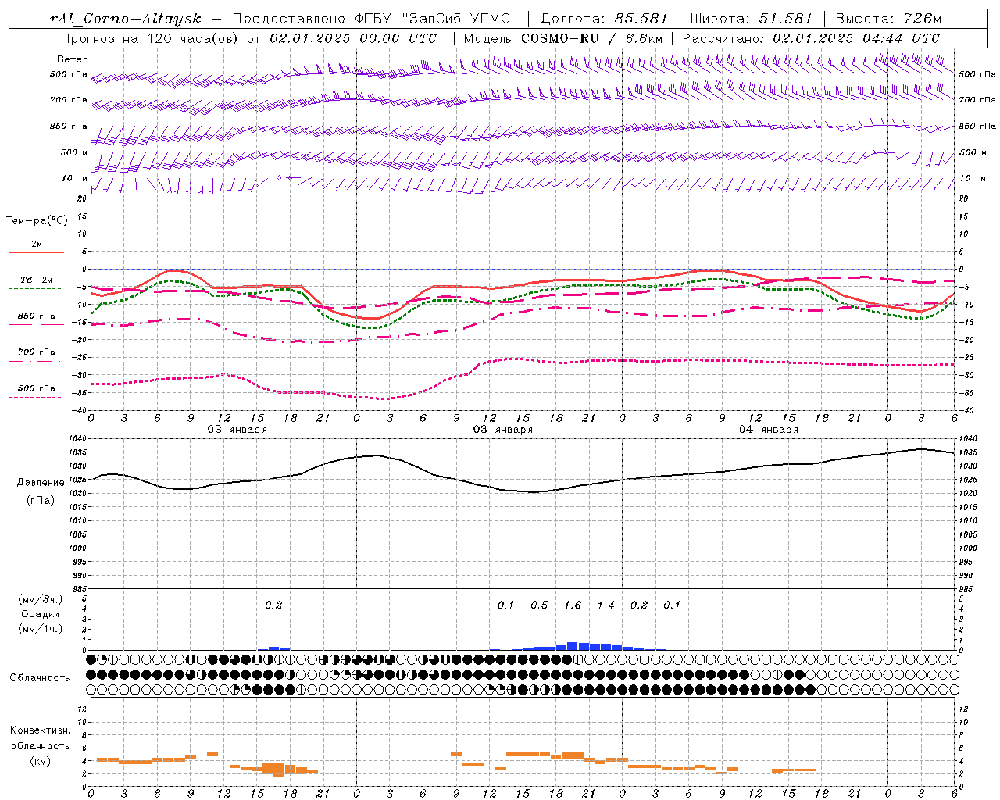Click the Td 2м dew point legend entry

click(36, 280)
